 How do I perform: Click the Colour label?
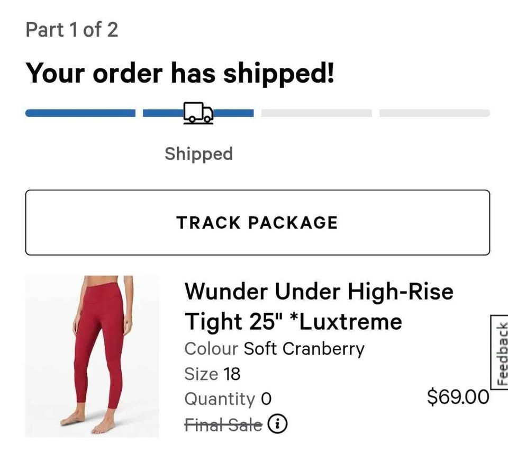pos(211,349)
